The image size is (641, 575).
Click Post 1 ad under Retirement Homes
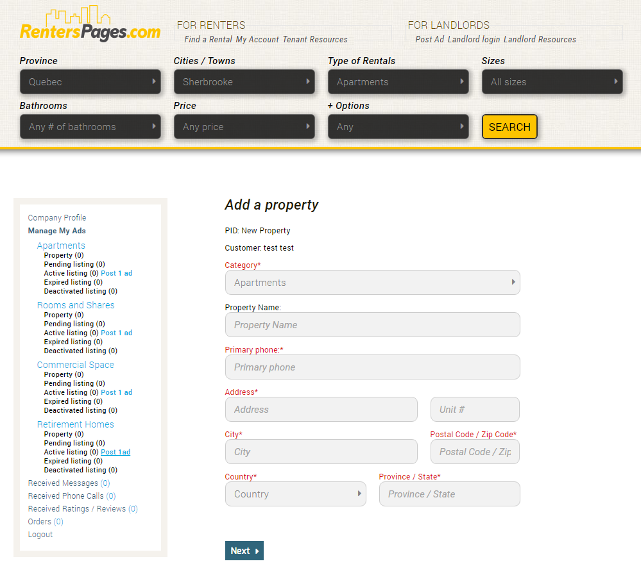pyautogui.click(x=115, y=452)
